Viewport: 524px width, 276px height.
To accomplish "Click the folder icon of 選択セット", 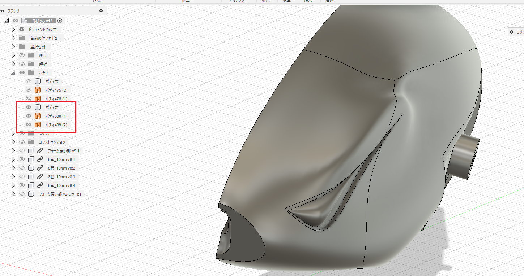I will (x=22, y=47).
